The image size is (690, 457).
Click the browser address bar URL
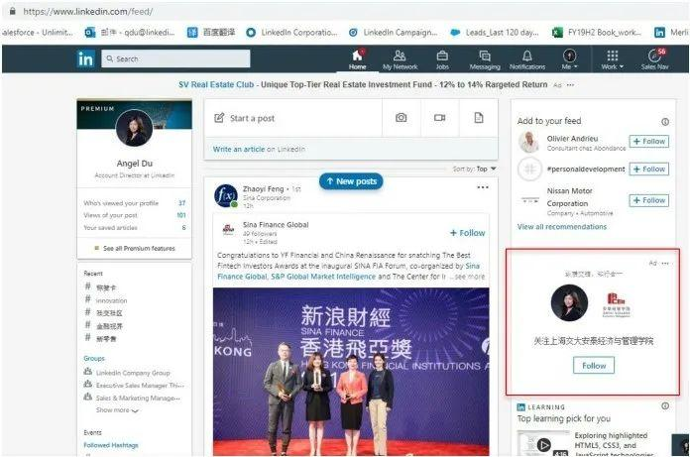pyautogui.click(x=88, y=12)
